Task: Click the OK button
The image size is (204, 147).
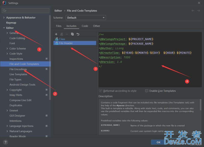Action: [158, 142]
